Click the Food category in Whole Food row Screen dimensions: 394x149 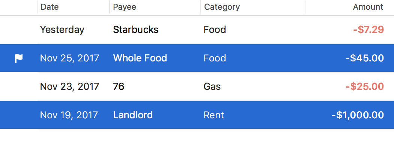215,58
